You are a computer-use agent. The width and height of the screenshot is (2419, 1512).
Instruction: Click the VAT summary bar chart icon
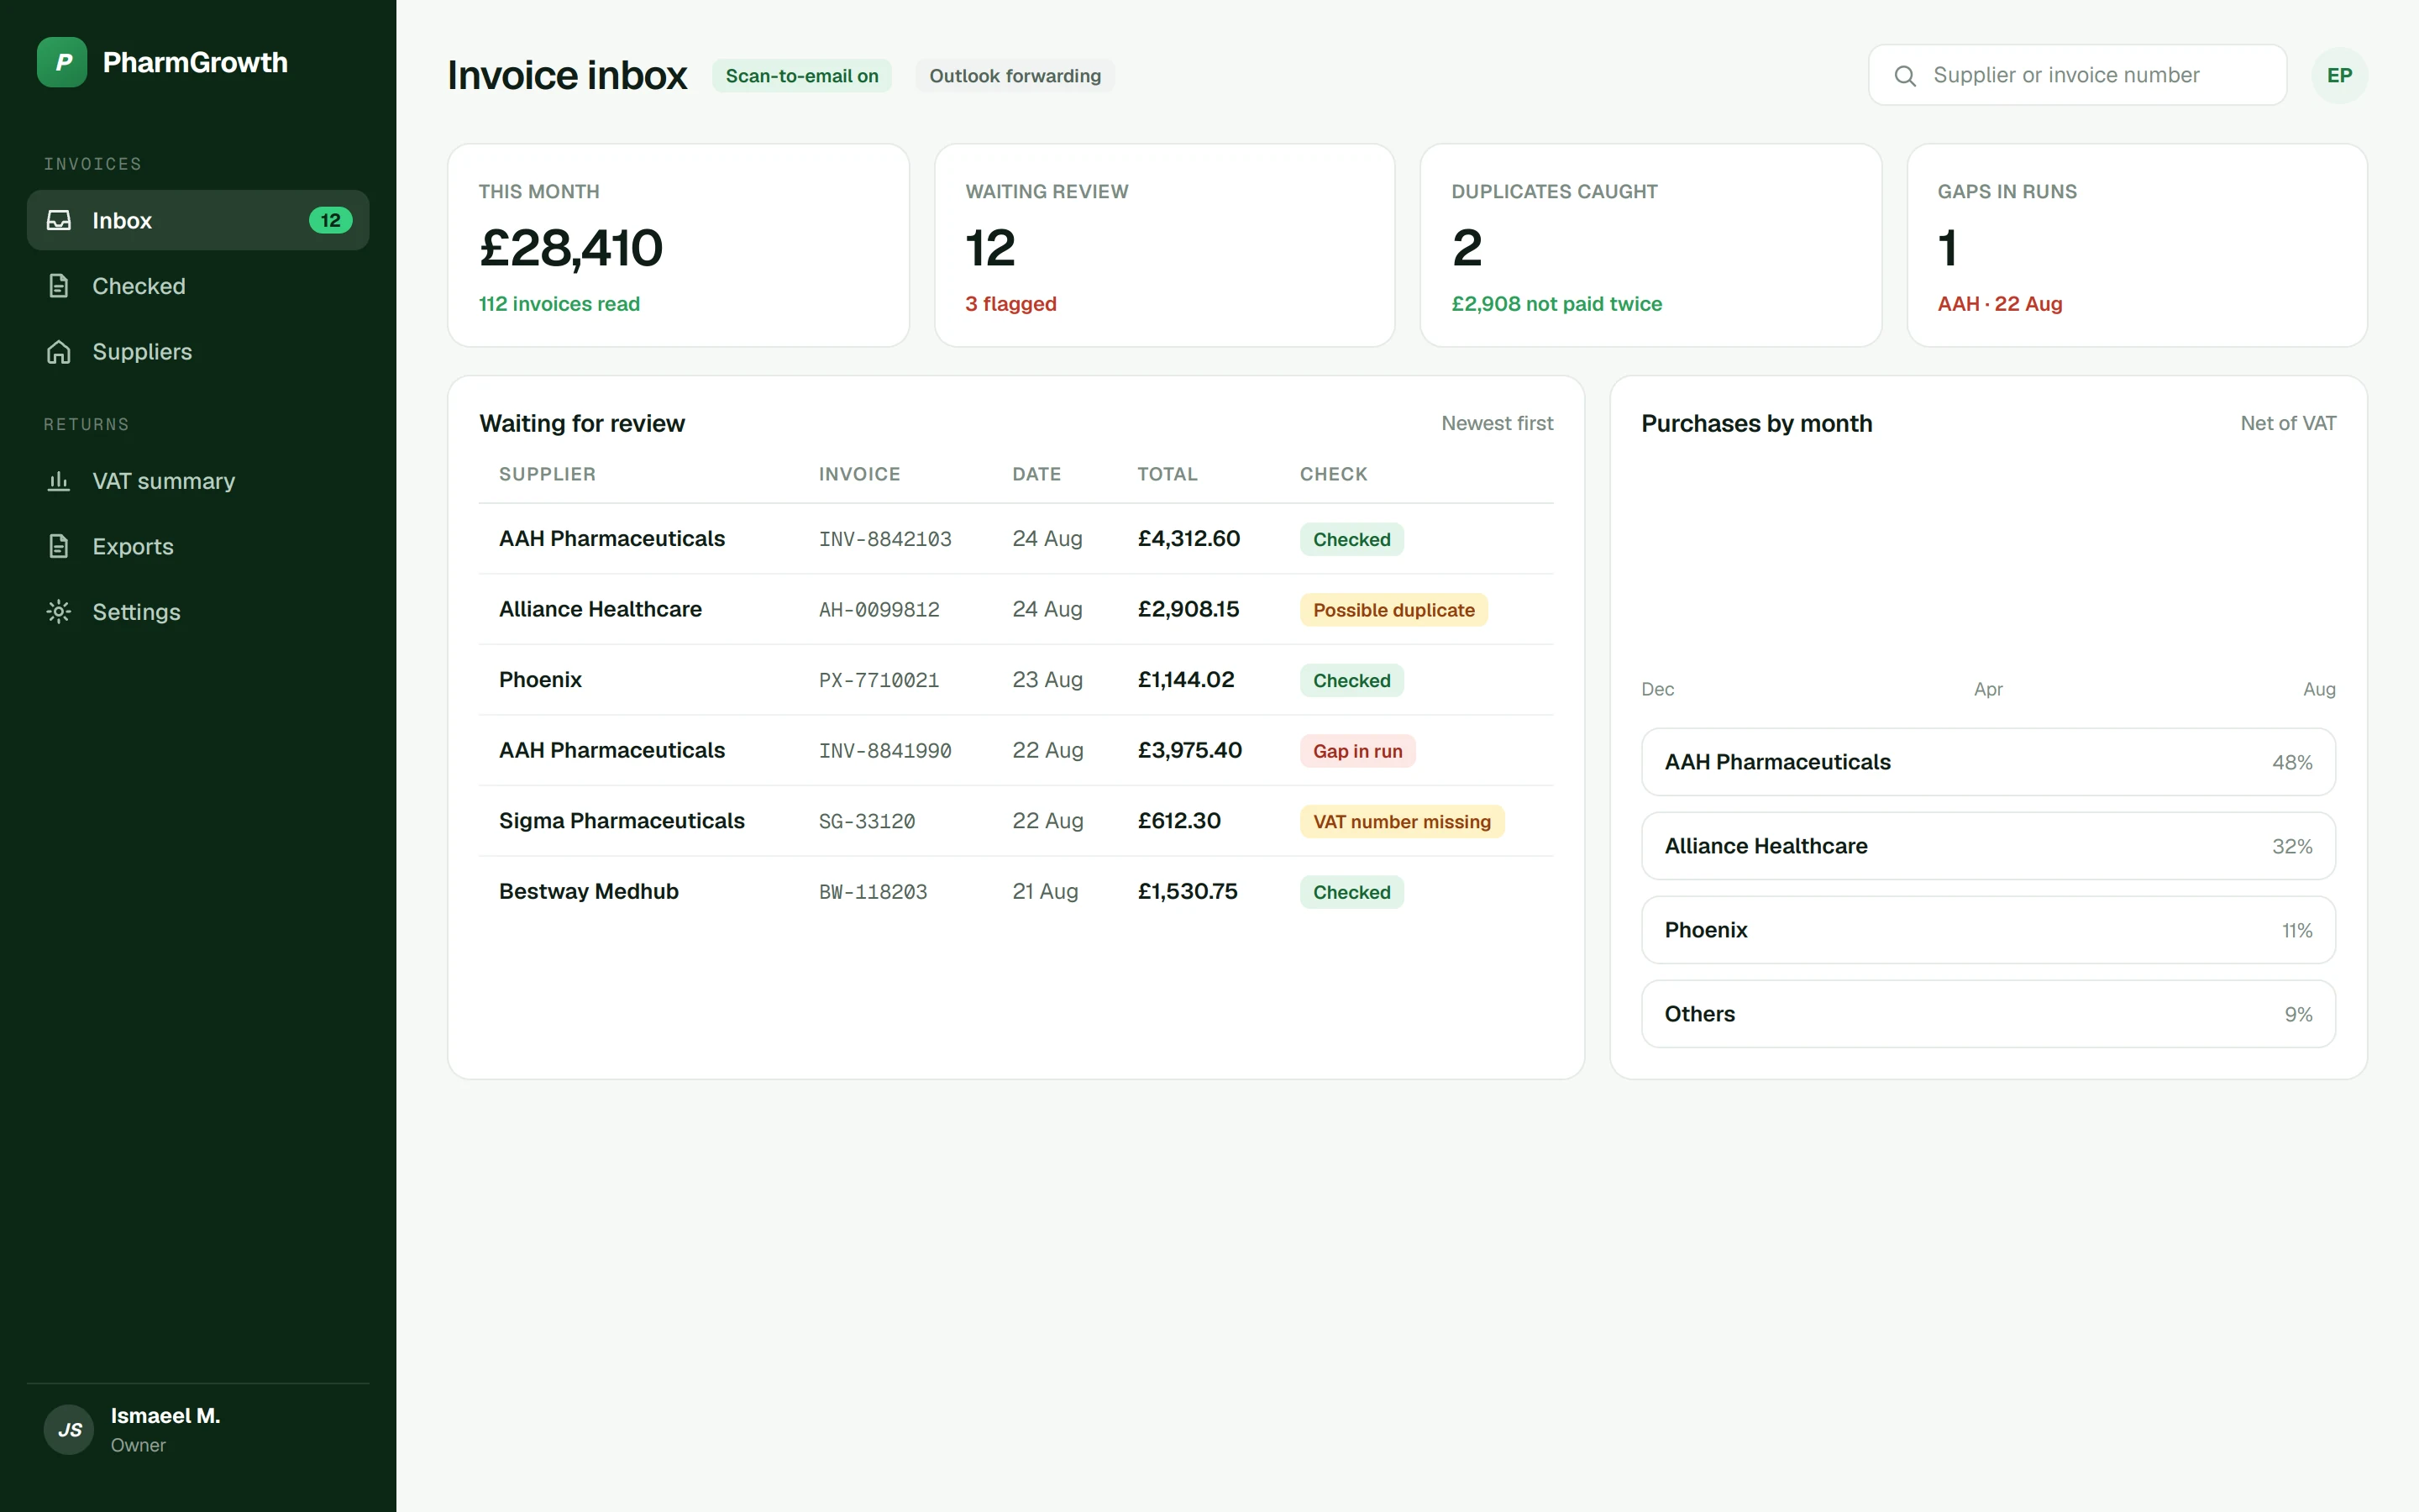click(59, 481)
